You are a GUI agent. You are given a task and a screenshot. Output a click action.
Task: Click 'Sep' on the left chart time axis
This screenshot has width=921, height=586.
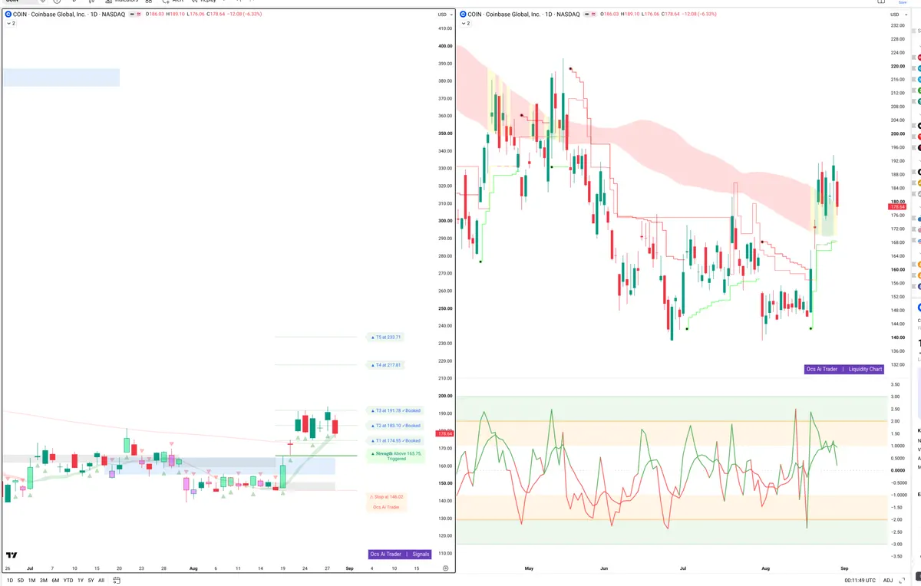(x=349, y=568)
